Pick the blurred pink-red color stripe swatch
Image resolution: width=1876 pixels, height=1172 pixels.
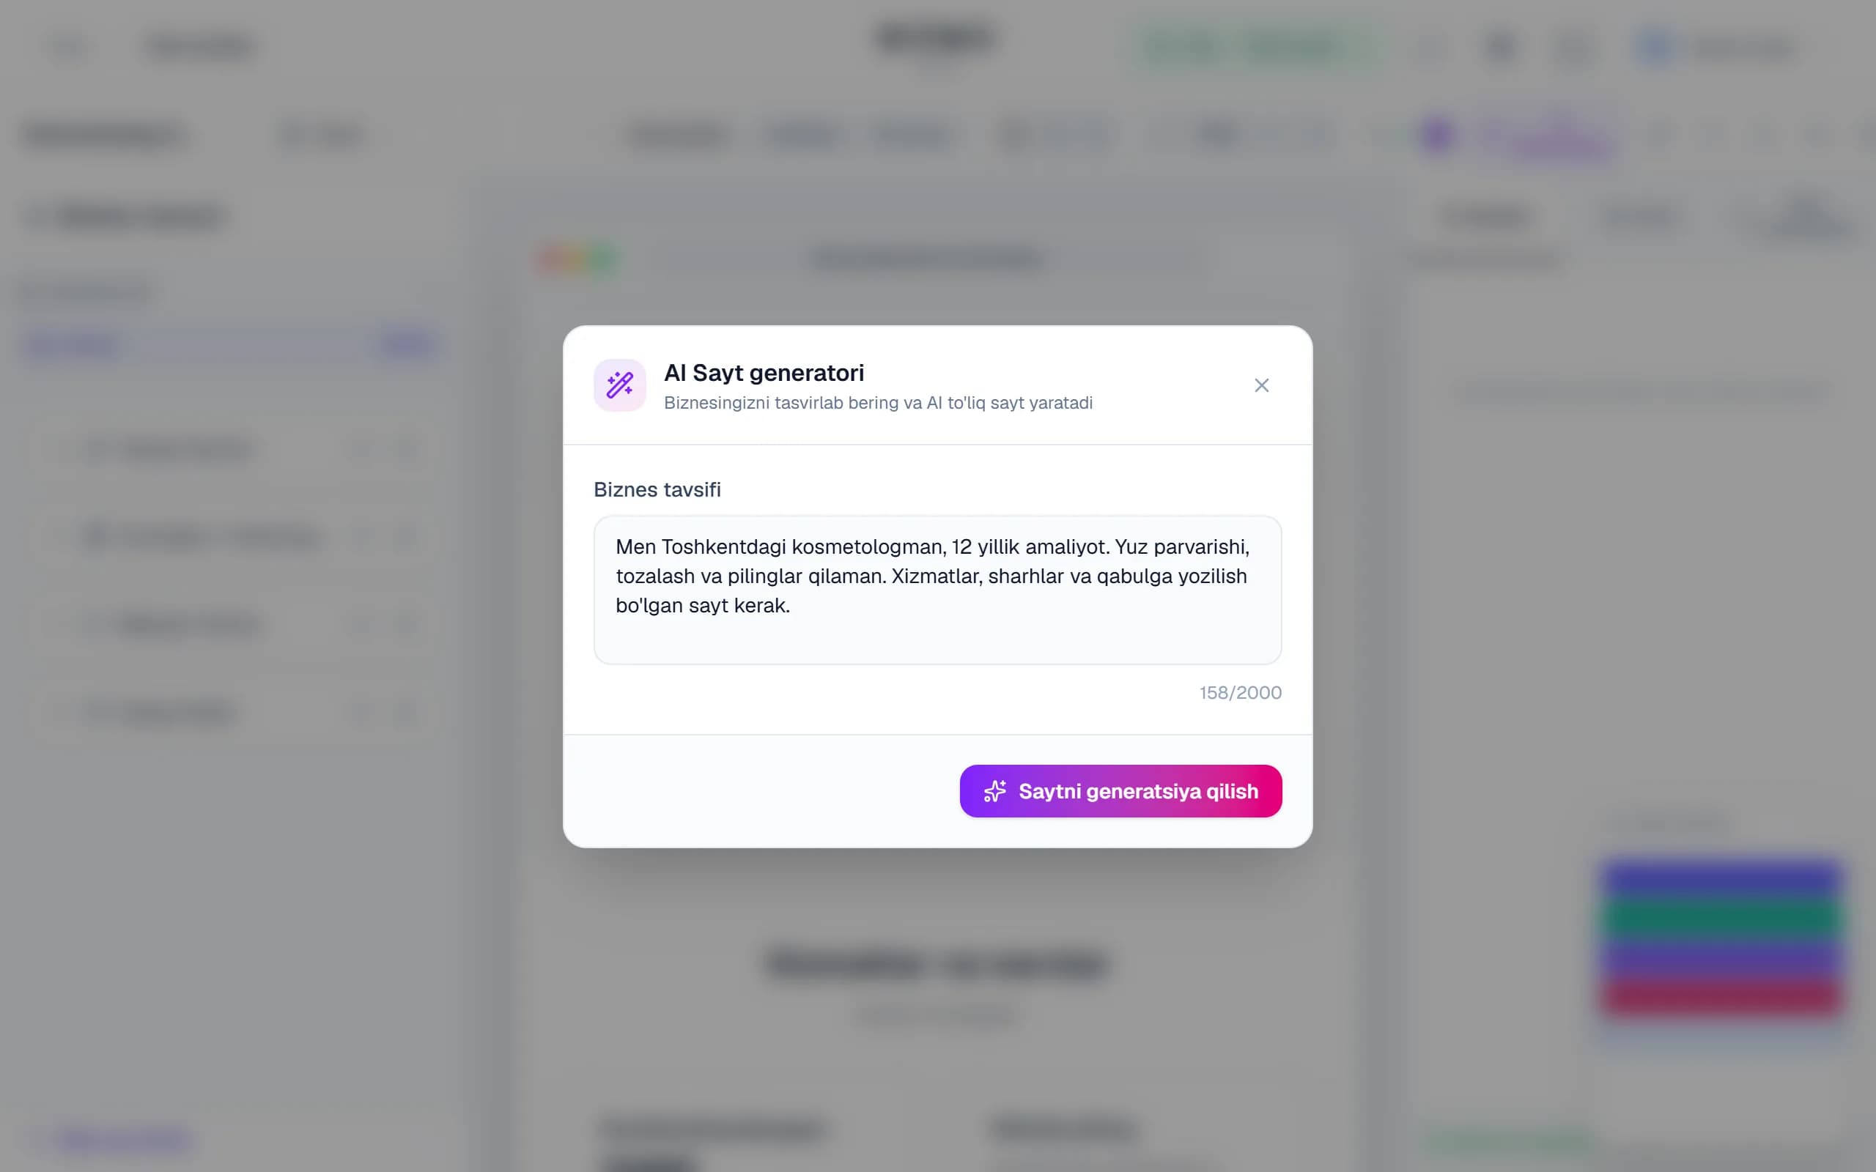coord(1721,995)
